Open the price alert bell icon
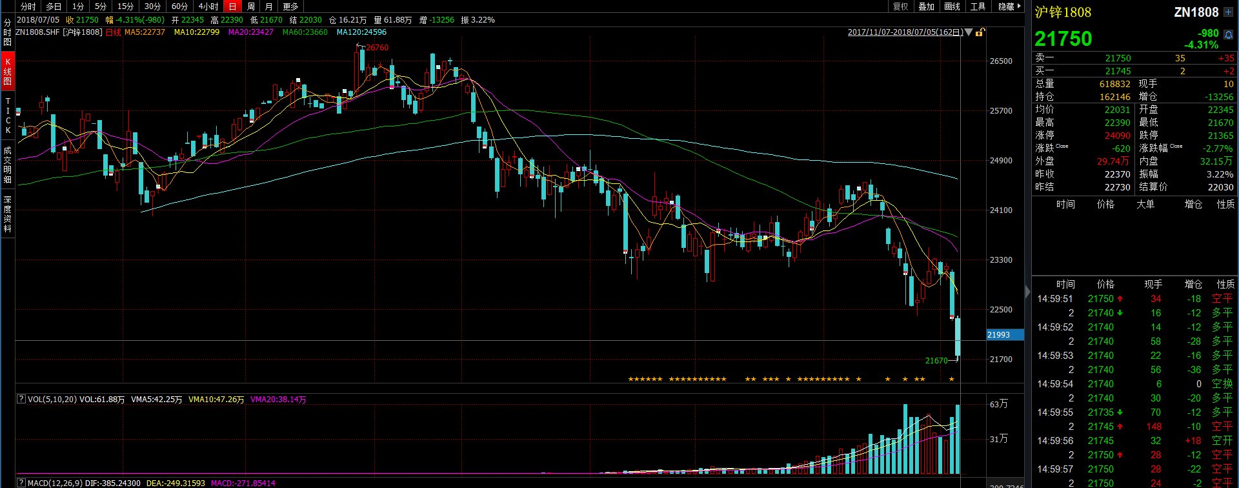 tap(1228, 36)
